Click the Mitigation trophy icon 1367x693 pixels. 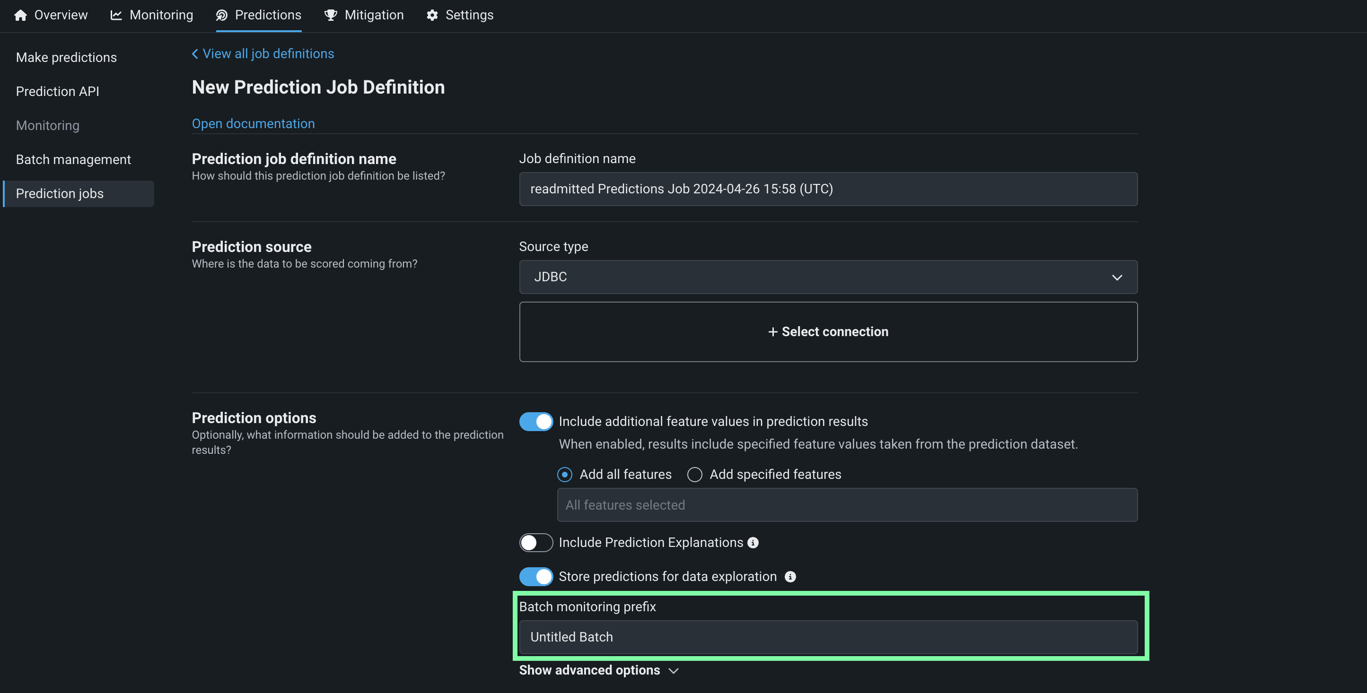pyautogui.click(x=331, y=16)
